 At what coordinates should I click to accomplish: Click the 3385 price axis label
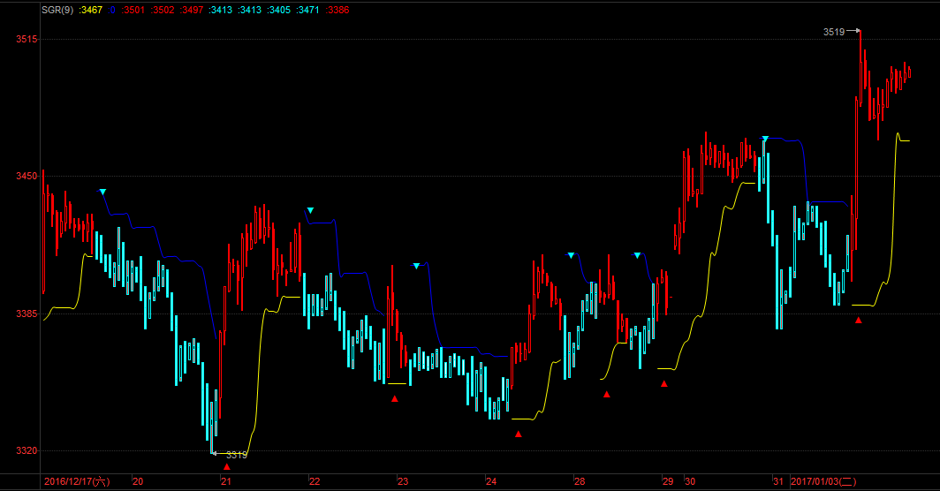(x=27, y=313)
